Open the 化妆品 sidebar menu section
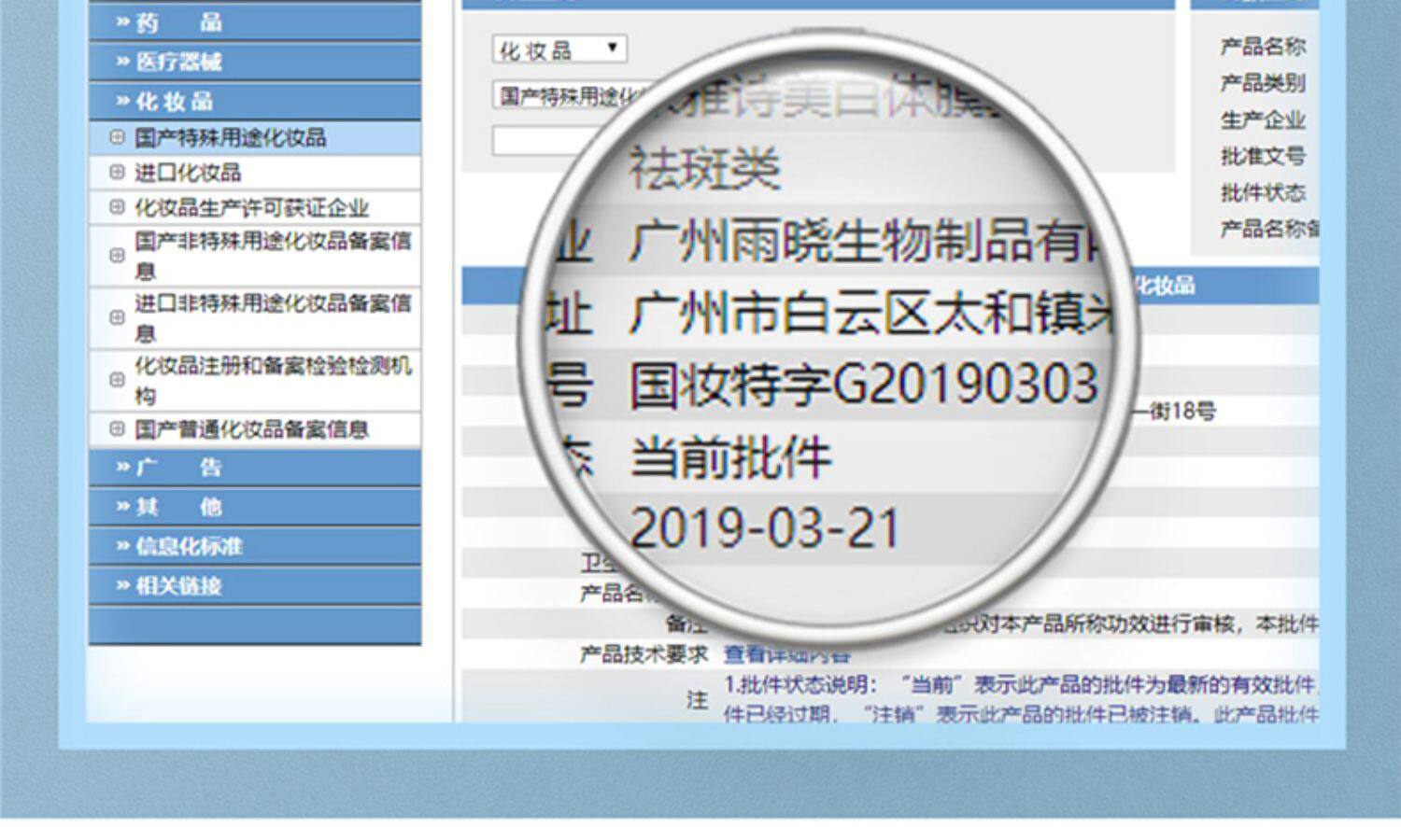 pos(254,101)
